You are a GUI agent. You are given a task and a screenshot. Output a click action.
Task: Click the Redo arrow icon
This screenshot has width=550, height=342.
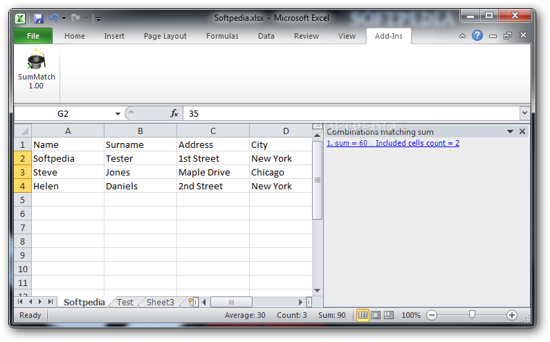click(x=75, y=18)
